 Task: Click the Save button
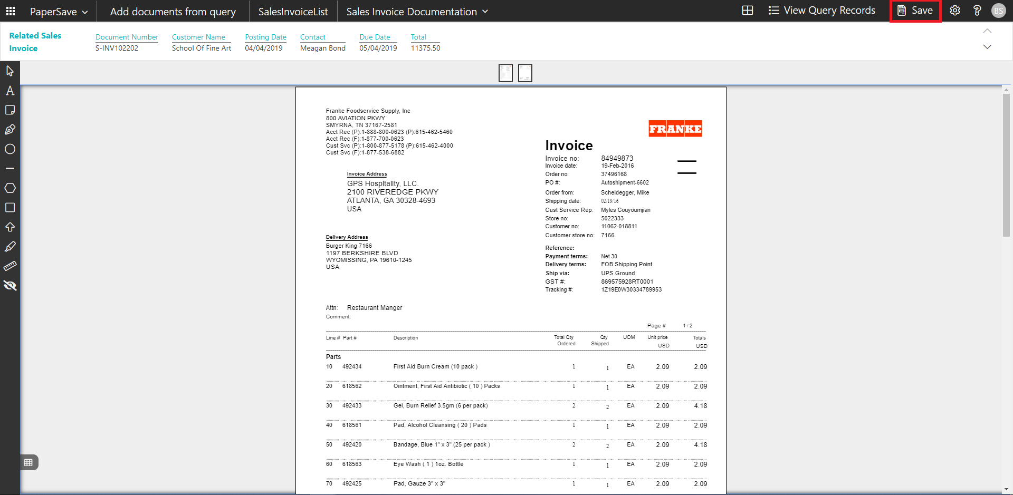point(915,11)
